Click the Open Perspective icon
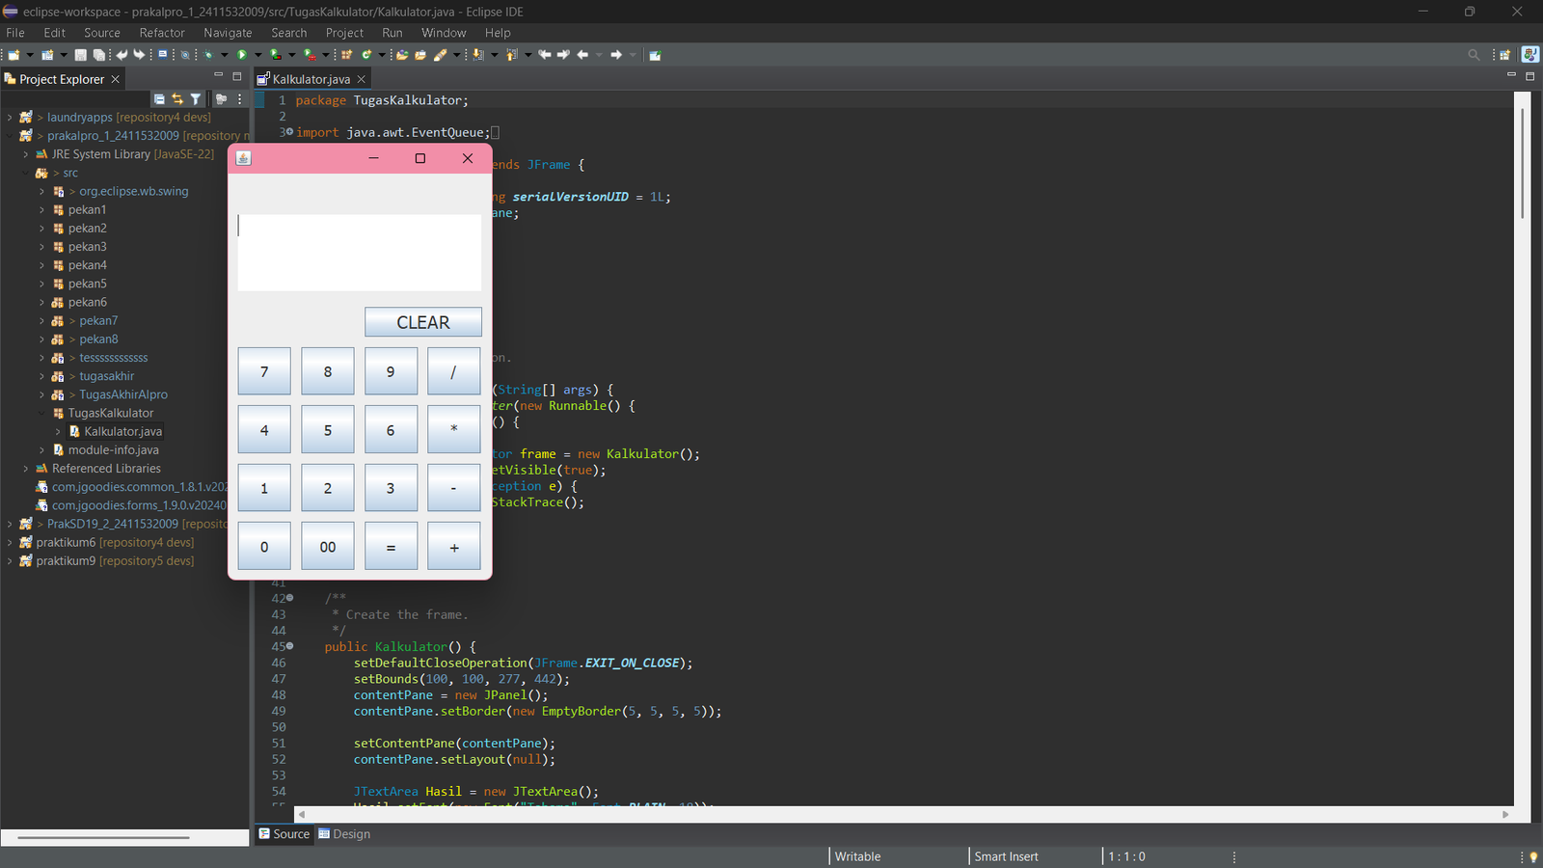Screen dimensions: 1543x868 pyautogui.click(x=1504, y=55)
